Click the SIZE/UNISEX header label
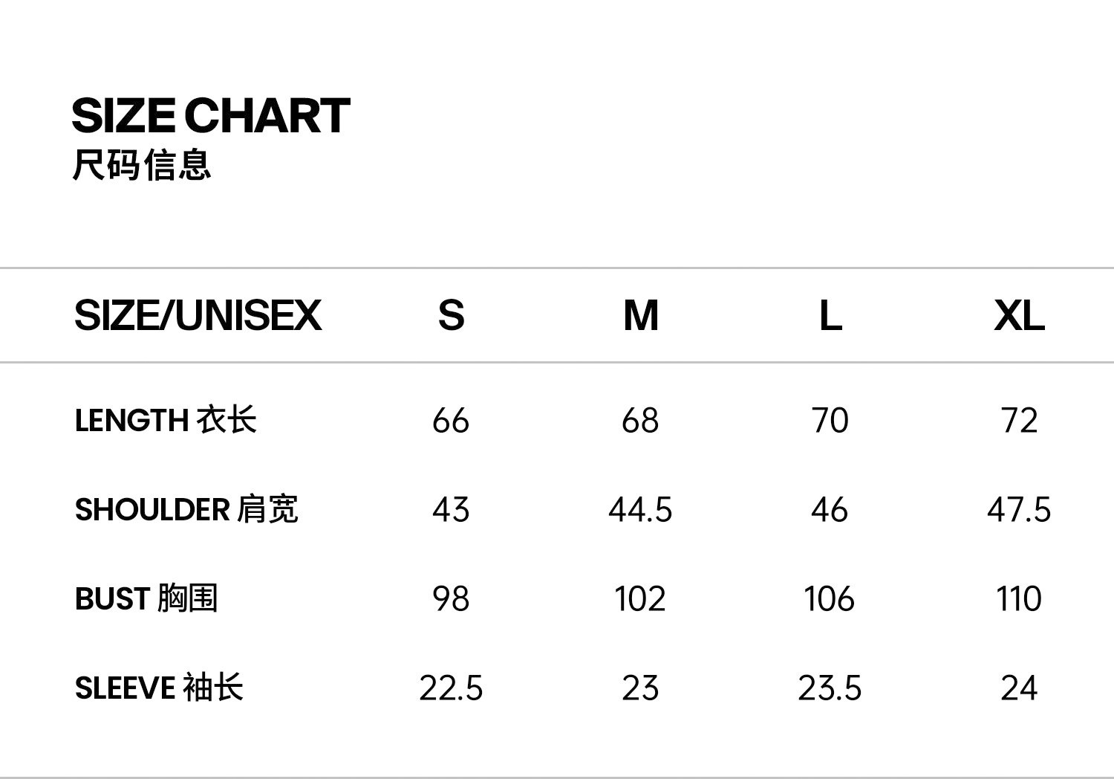Viewport: 1114px width, 779px height. click(198, 315)
